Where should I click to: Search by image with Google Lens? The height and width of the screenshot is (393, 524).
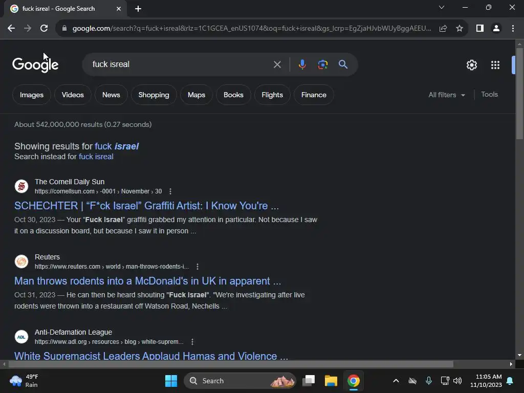click(x=323, y=64)
